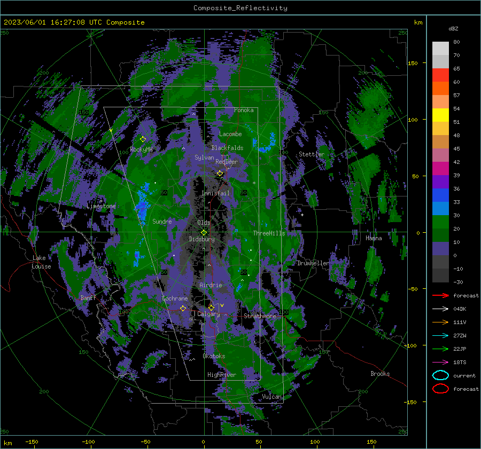Select the magenta 39-42 dBZ color swatch
The width and height of the screenshot is (481, 449).
tap(440, 169)
